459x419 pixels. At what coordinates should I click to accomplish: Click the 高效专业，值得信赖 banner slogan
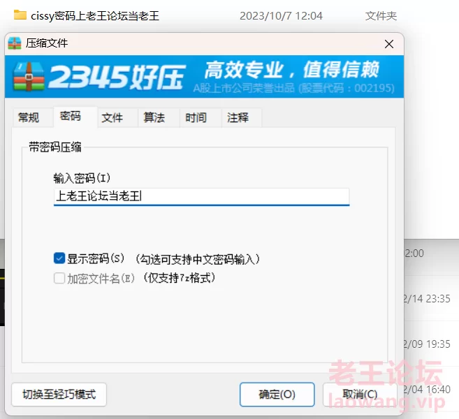coord(292,70)
